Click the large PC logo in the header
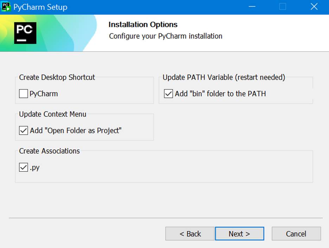Viewport: 329px width, 248px height. (25, 33)
